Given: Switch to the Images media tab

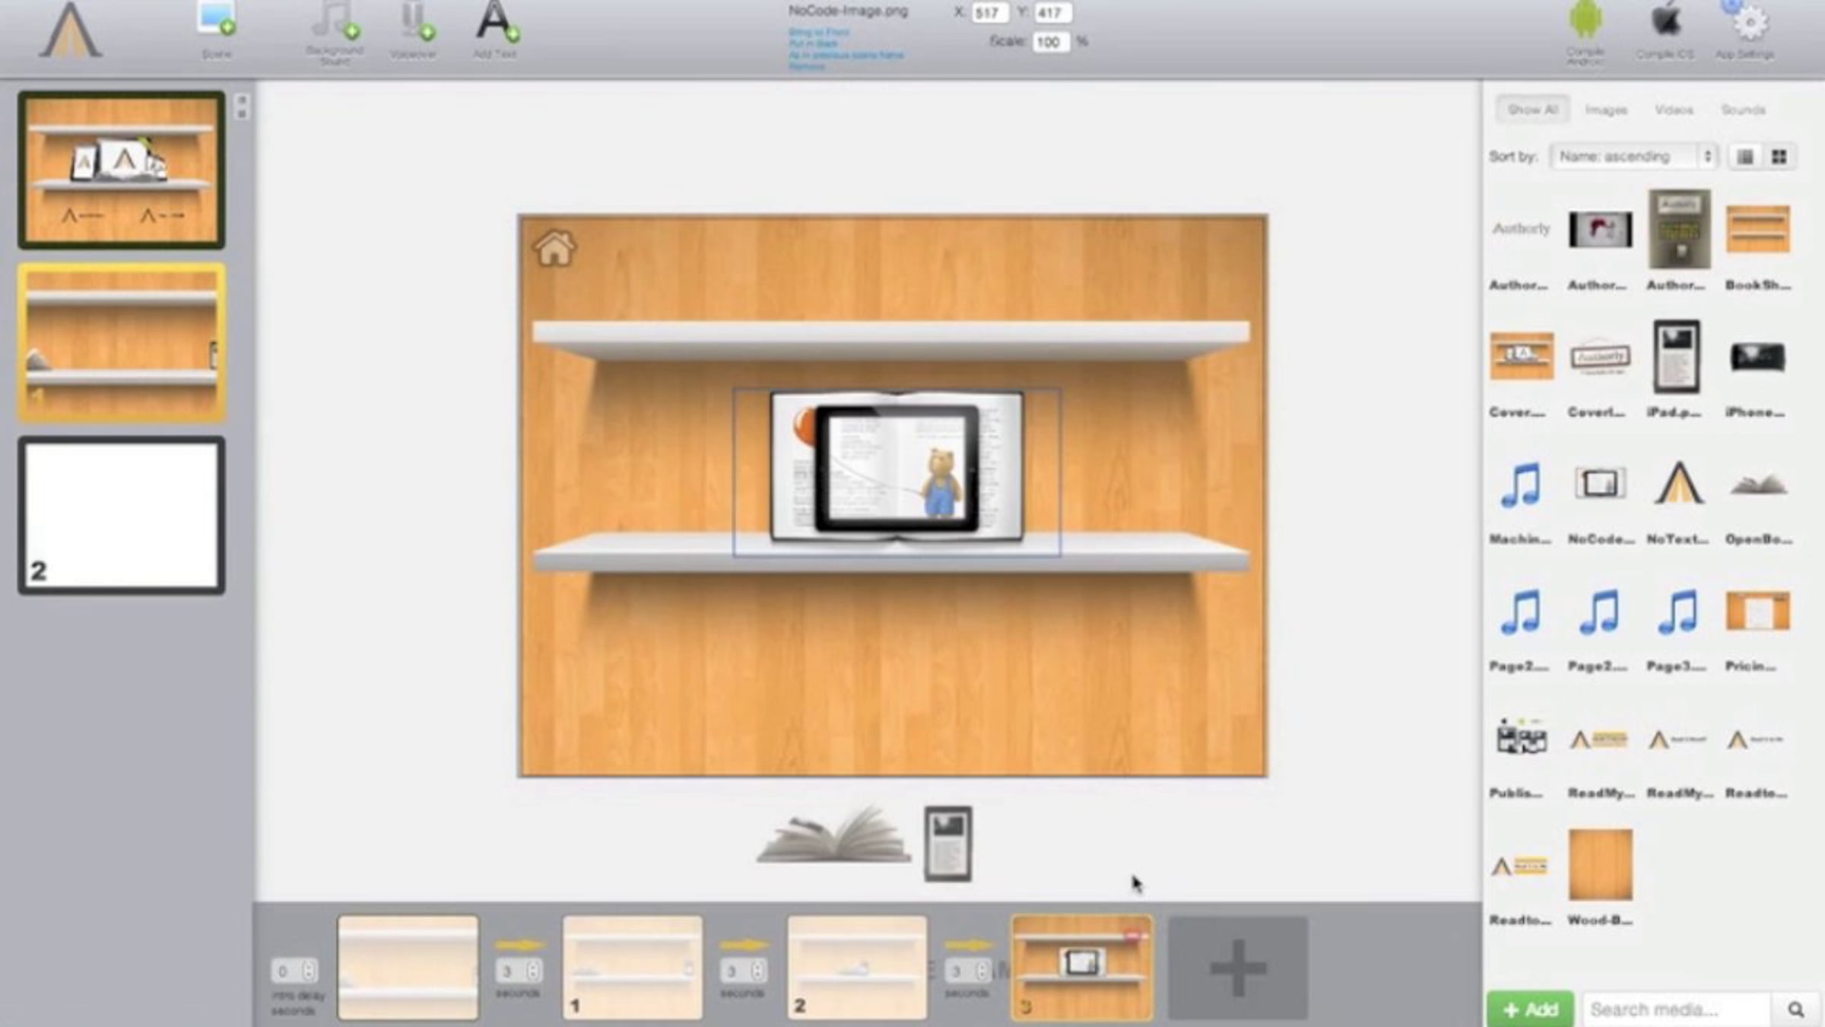Looking at the screenshot, I should [x=1606, y=110].
